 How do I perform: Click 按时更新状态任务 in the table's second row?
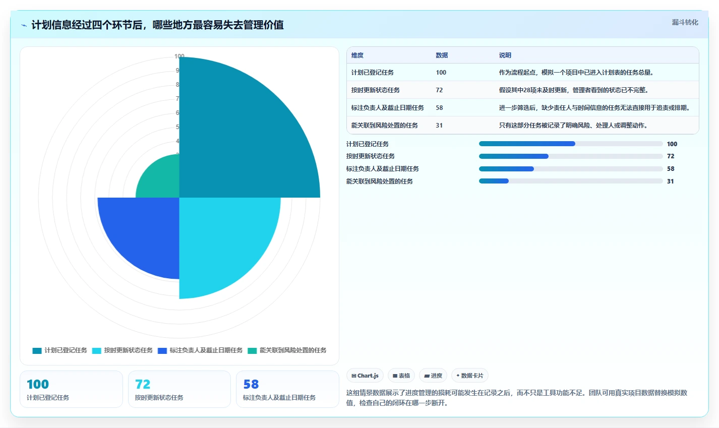(376, 90)
